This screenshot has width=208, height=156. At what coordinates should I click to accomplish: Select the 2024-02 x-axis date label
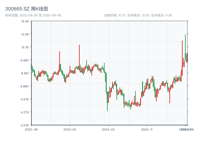[x=108, y=129]
